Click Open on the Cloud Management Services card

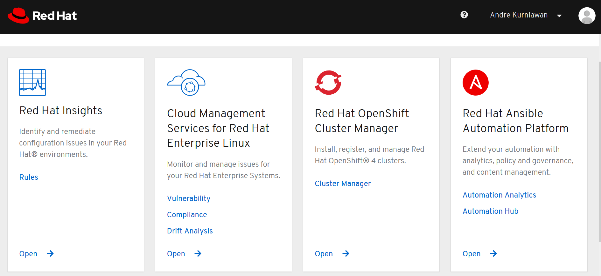coord(176,254)
